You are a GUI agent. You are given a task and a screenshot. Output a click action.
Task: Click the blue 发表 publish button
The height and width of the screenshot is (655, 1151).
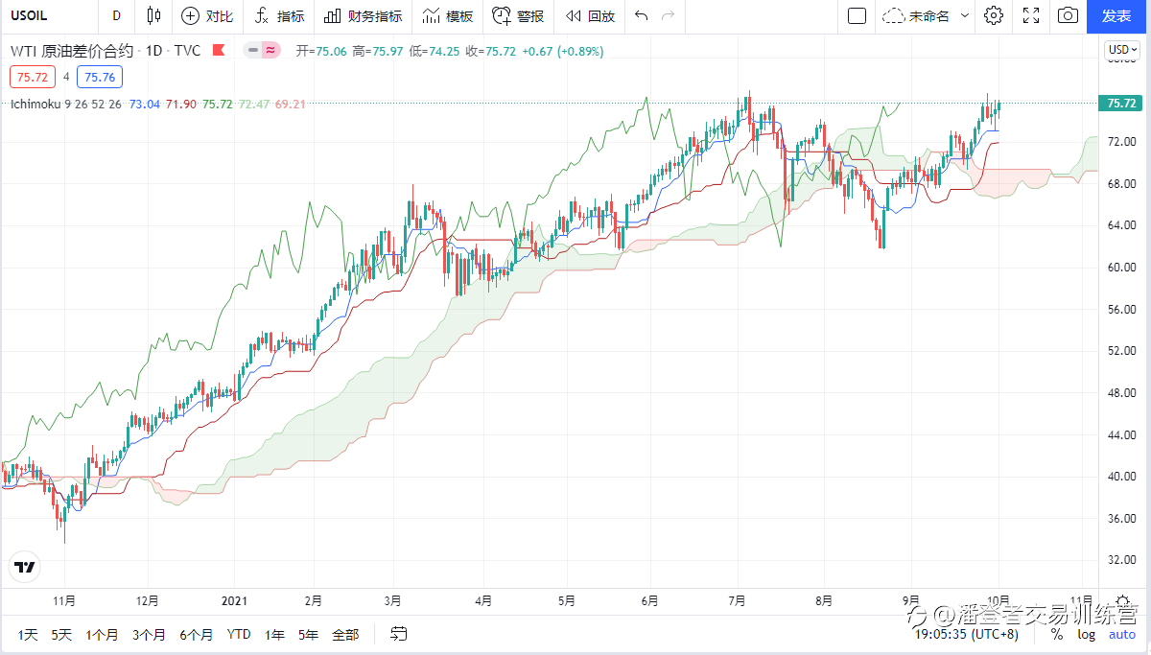coord(1117,15)
